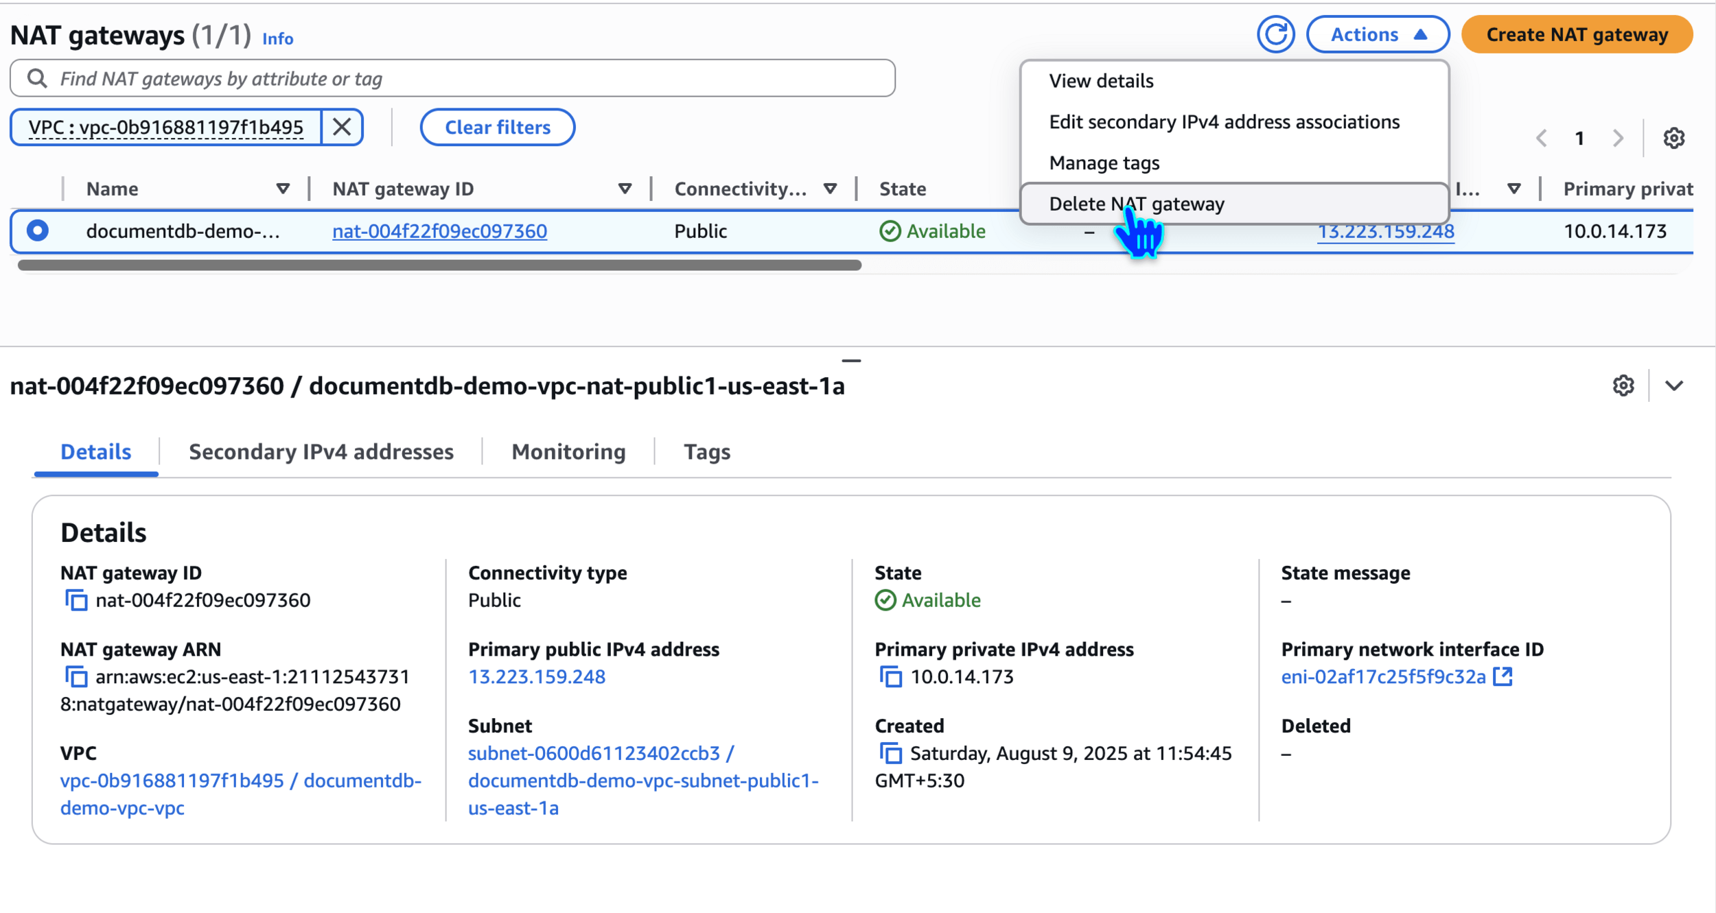
Task: Open nat-004f22f09ec097360 link in table
Action: coord(439,231)
